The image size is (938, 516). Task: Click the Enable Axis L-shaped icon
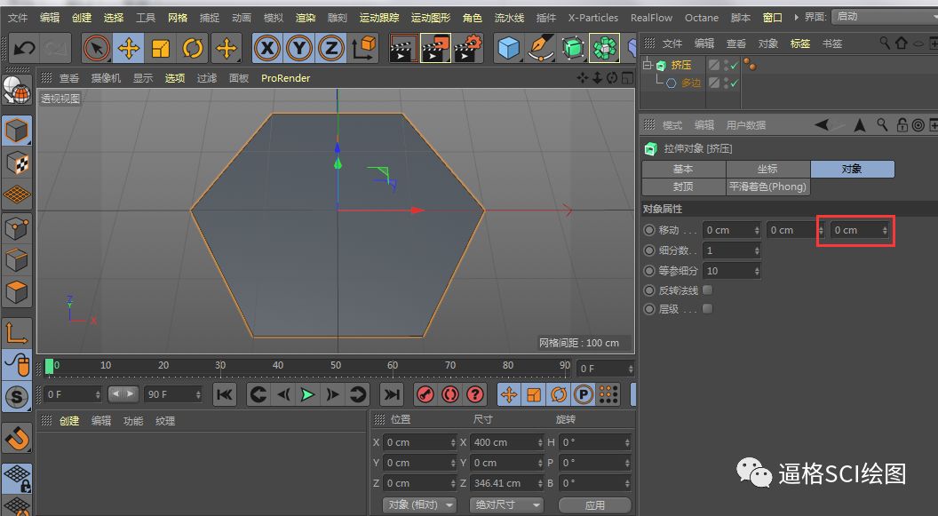[x=17, y=332]
